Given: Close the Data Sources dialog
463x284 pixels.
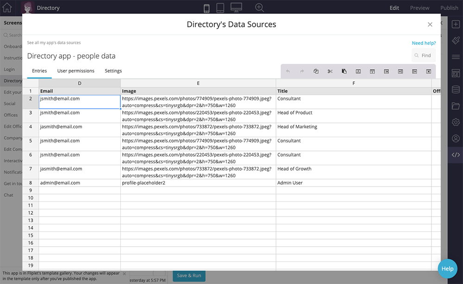Looking at the screenshot, I should click(430, 24).
